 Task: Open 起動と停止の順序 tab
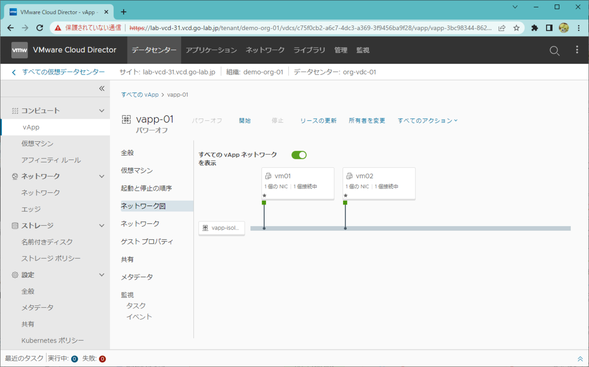pos(146,188)
